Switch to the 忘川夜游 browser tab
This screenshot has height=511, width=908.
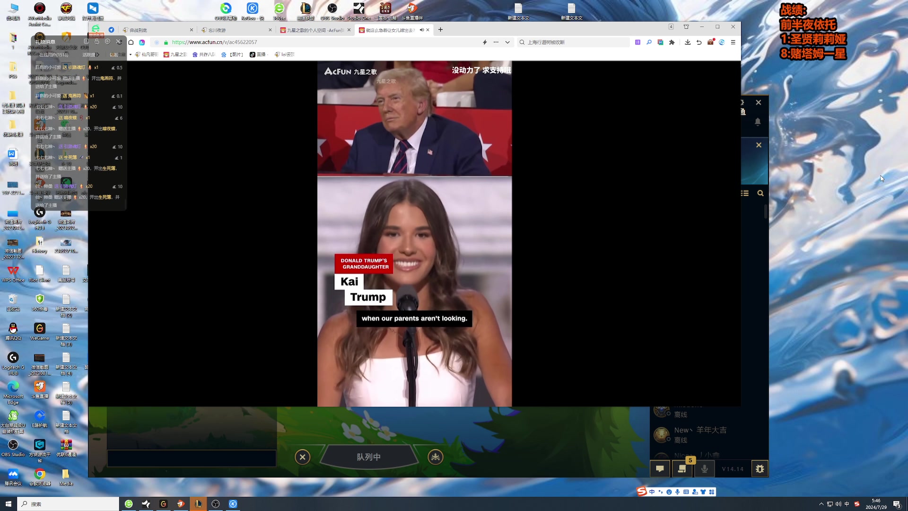tap(236, 30)
